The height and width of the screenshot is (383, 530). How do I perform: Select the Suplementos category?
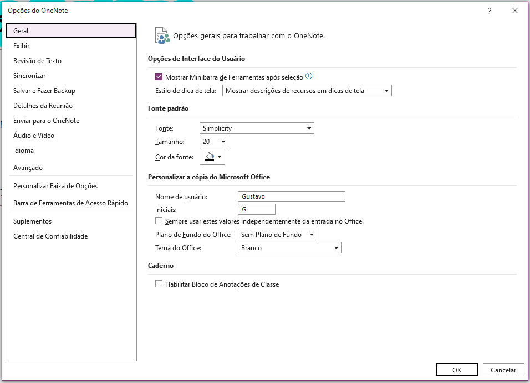pos(72,221)
